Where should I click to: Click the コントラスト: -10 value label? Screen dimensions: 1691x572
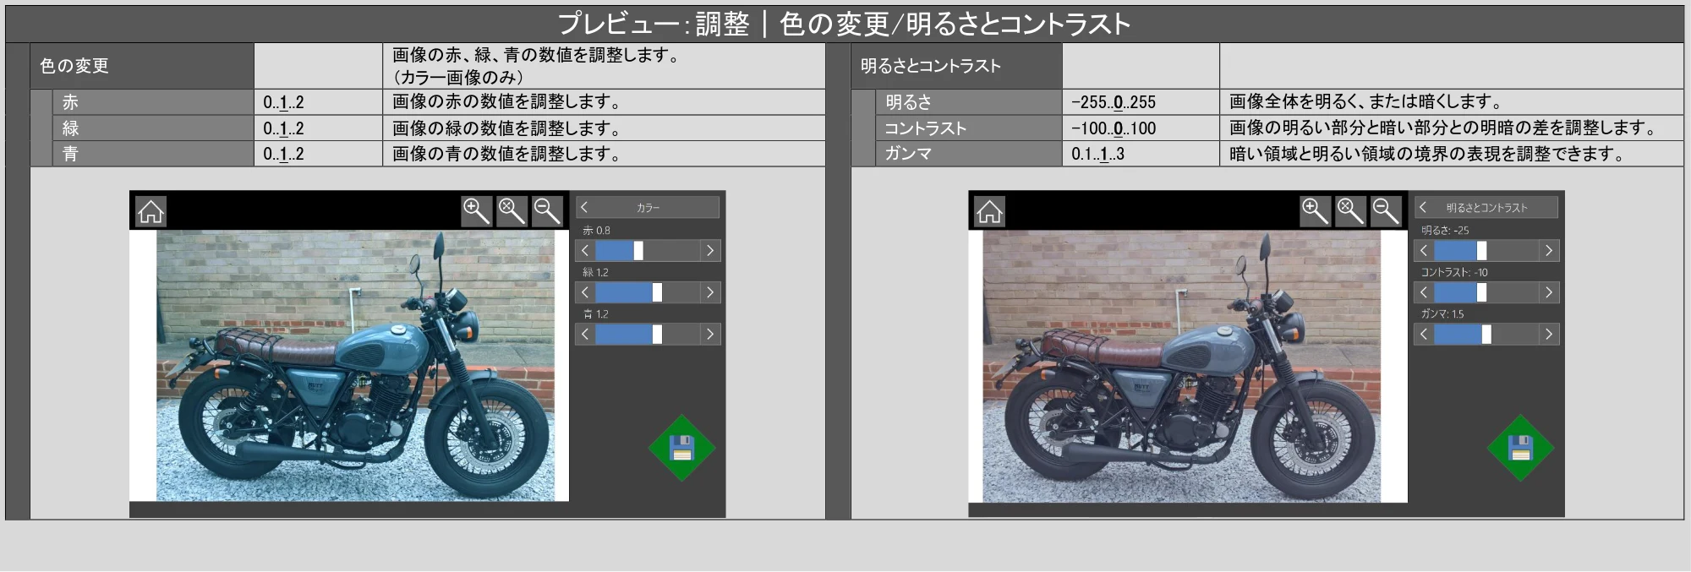click(1454, 272)
